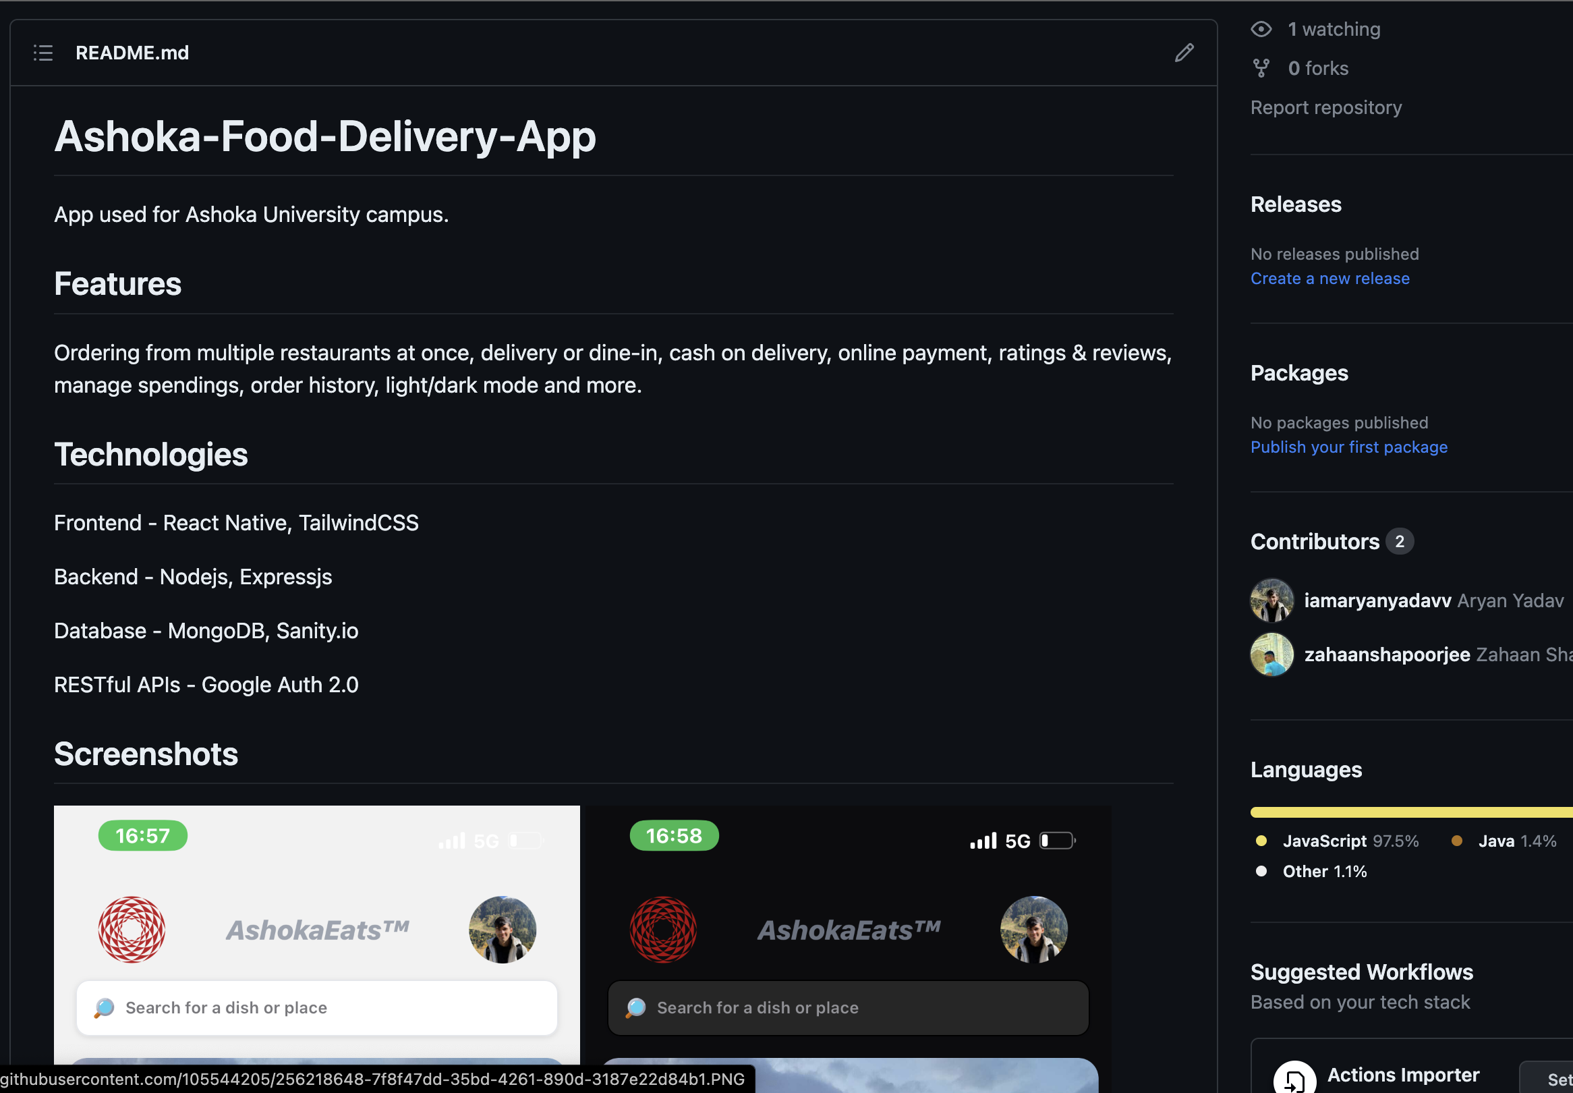1573x1093 pixels.
Task: Click the Screenshots section heading
Action: pyautogui.click(x=146, y=754)
